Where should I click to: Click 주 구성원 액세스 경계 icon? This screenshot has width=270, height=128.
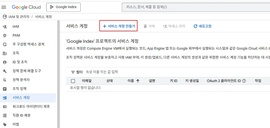[x=5, y=44]
